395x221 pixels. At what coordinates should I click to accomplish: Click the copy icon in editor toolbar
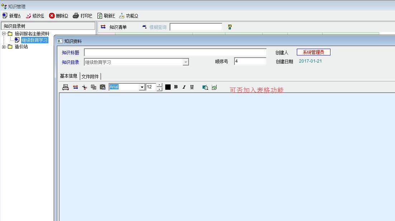(x=94, y=87)
